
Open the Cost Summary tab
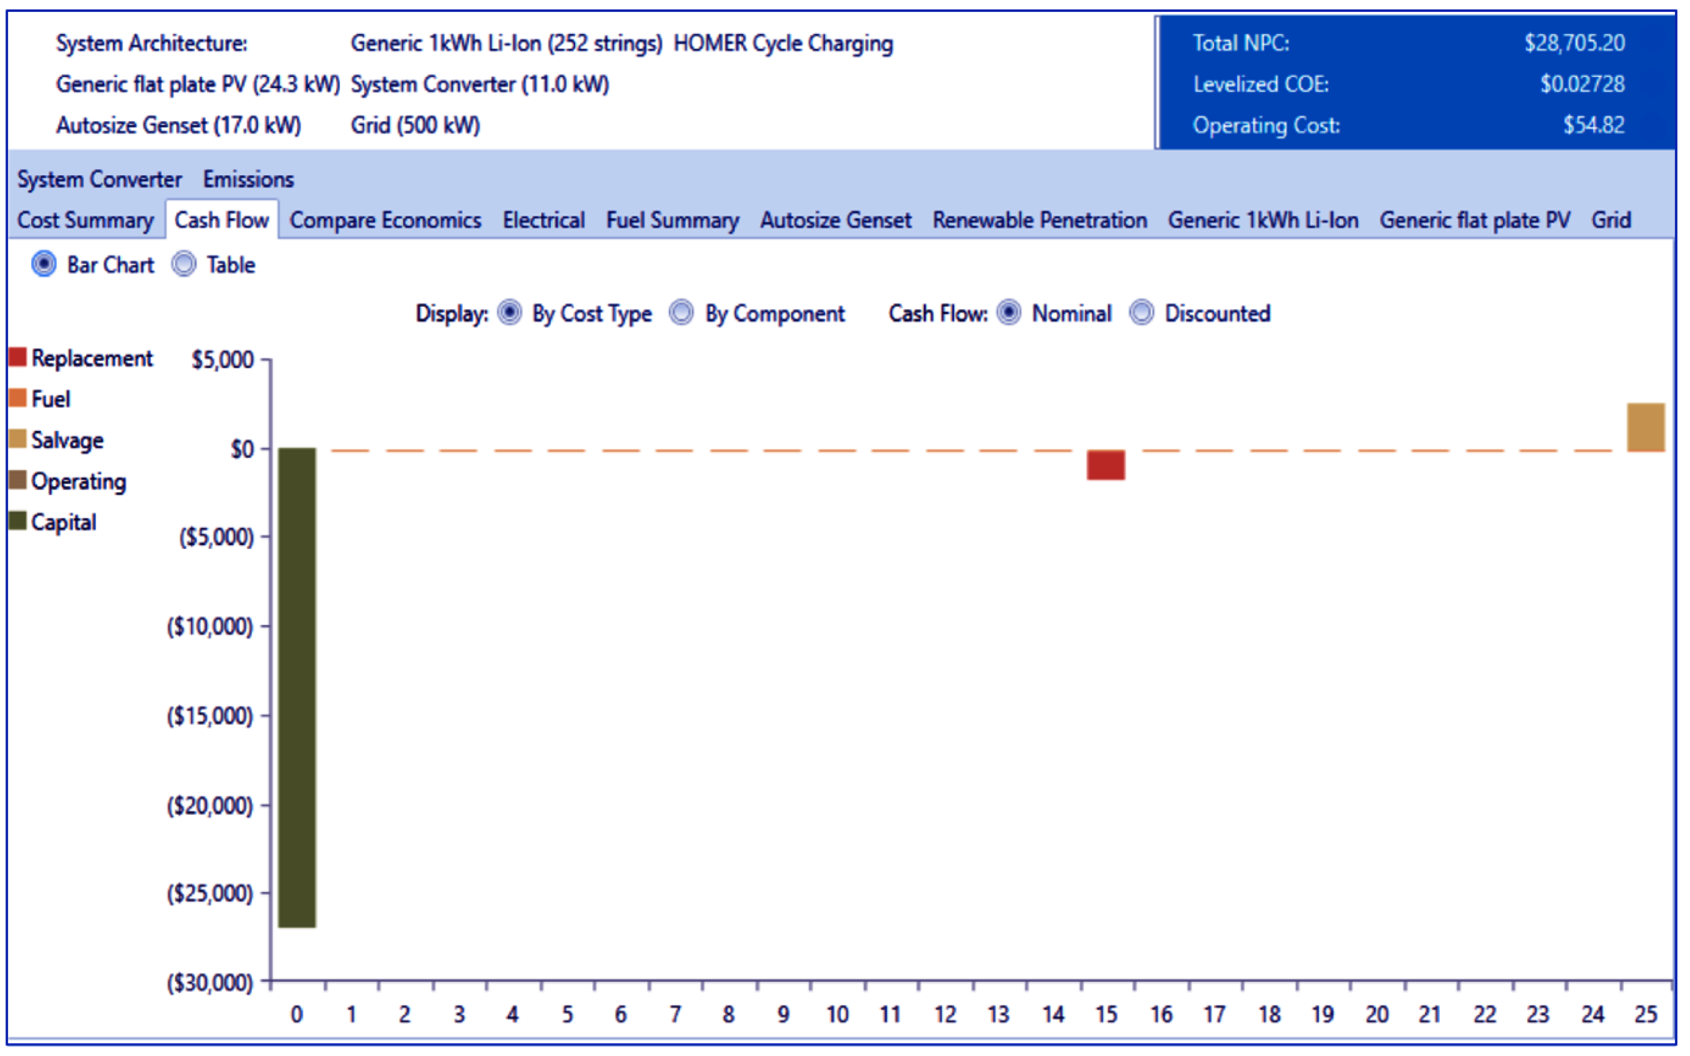85,221
